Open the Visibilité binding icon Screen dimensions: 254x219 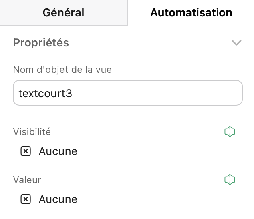pyautogui.click(x=230, y=132)
